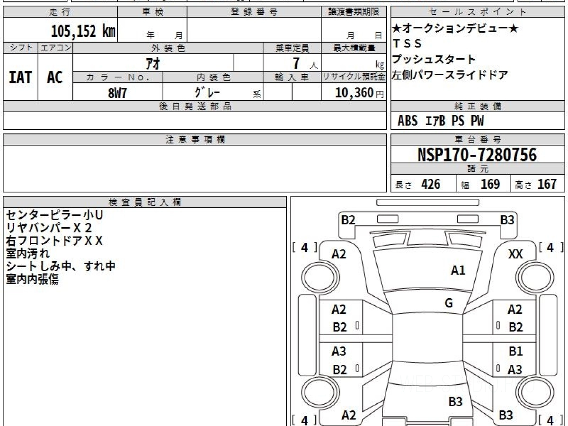568x426 pixels.
Task: Select the AC air conditioner value
Action: click(x=55, y=77)
